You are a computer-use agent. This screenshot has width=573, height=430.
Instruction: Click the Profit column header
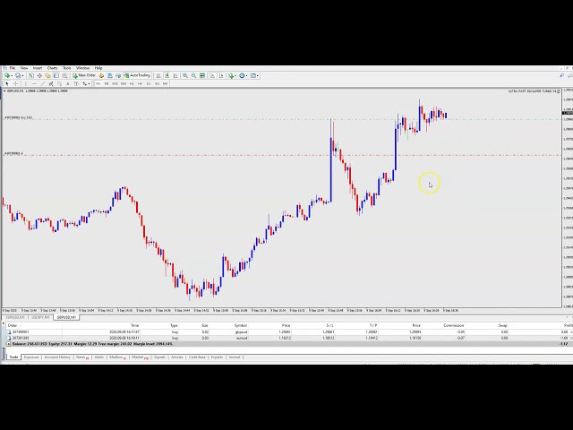(564, 325)
